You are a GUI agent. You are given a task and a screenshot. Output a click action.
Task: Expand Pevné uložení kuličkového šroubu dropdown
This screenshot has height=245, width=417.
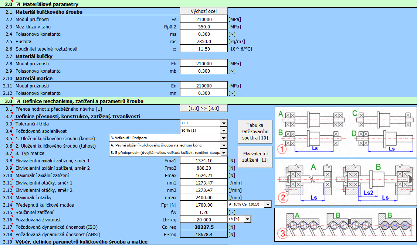pos(224,145)
